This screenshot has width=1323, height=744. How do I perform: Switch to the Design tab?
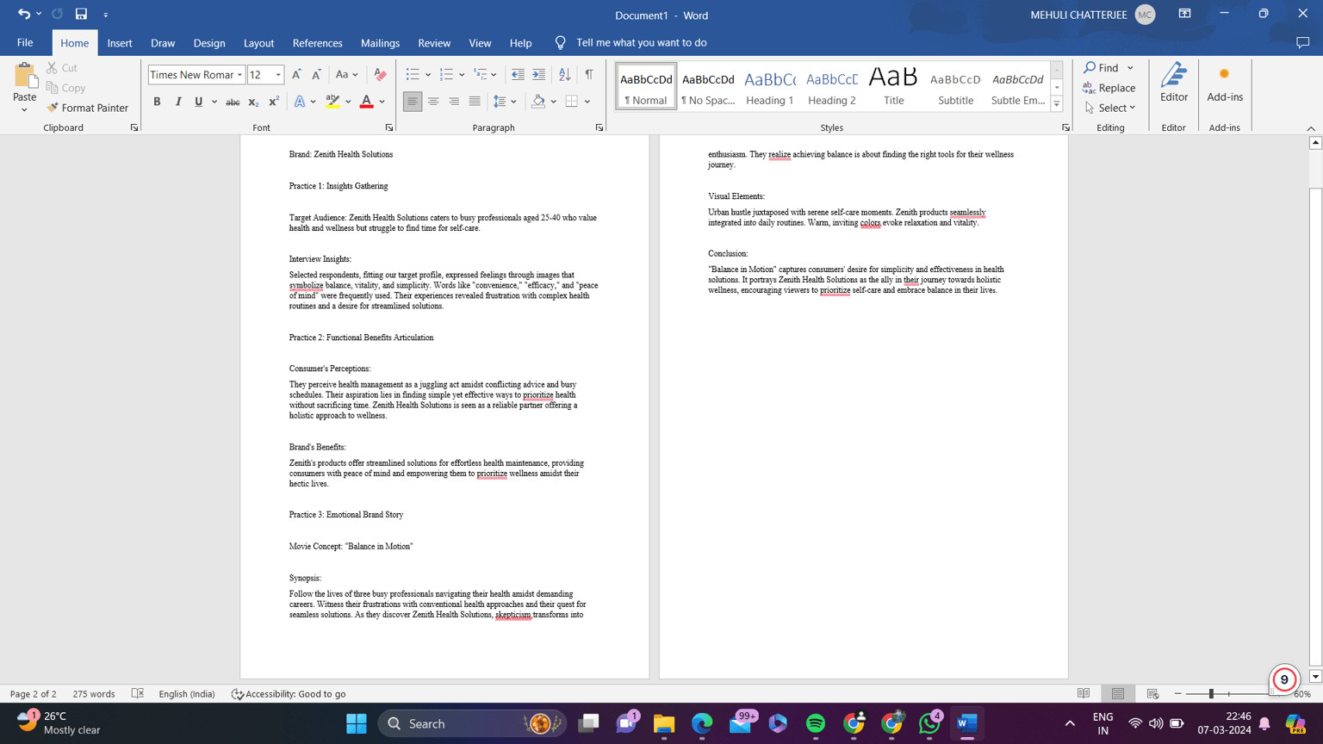tap(209, 42)
